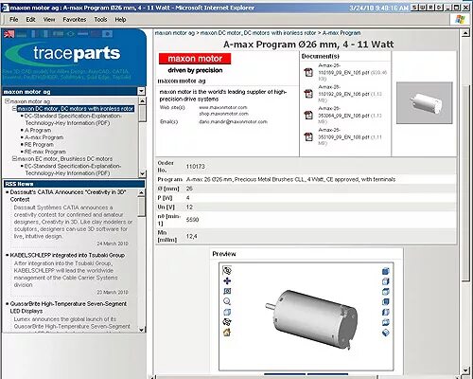This screenshot has height=379, width=473.
Task: Select the rotate/orbit tool in Preview
Action: tap(227, 270)
